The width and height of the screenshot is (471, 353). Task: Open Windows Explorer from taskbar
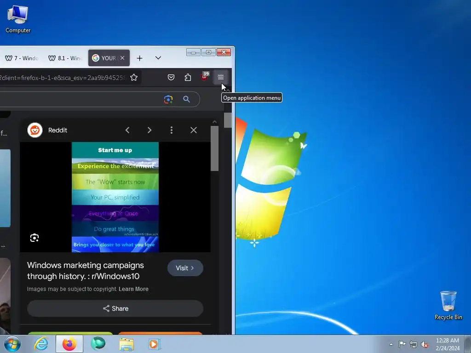click(x=126, y=344)
